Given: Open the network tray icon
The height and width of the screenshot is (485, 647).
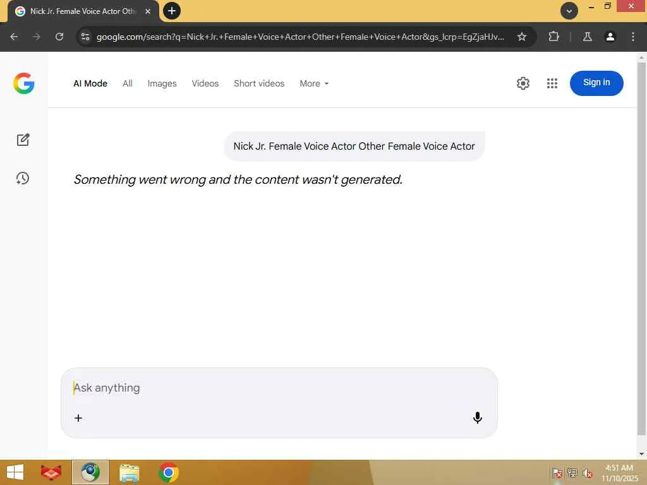Looking at the screenshot, I should (x=572, y=473).
